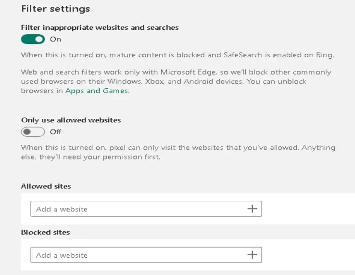This screenshot has height=275, width=355.
Task: Click empty space in the Allowed sites panel
Action: click(x=308, y=209)
